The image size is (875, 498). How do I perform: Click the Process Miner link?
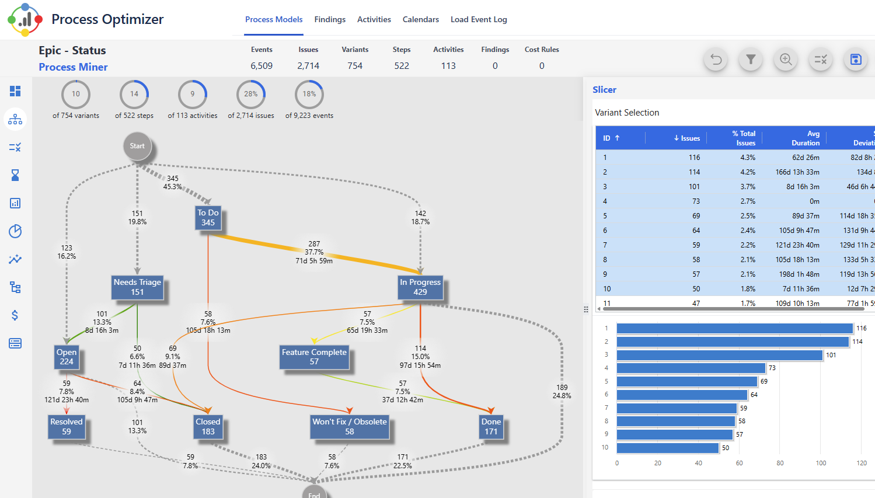[x=73, y=67]
